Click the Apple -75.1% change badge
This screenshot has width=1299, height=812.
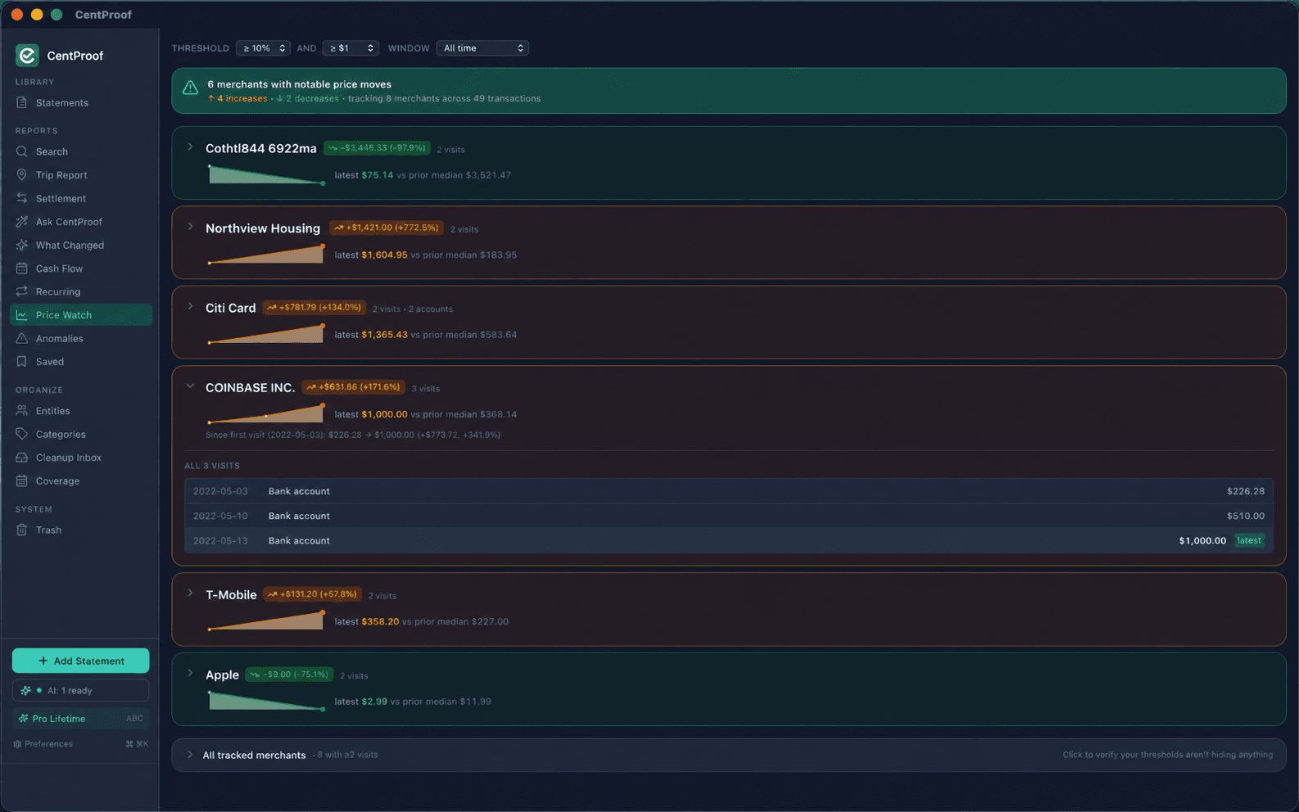point(289,674)
